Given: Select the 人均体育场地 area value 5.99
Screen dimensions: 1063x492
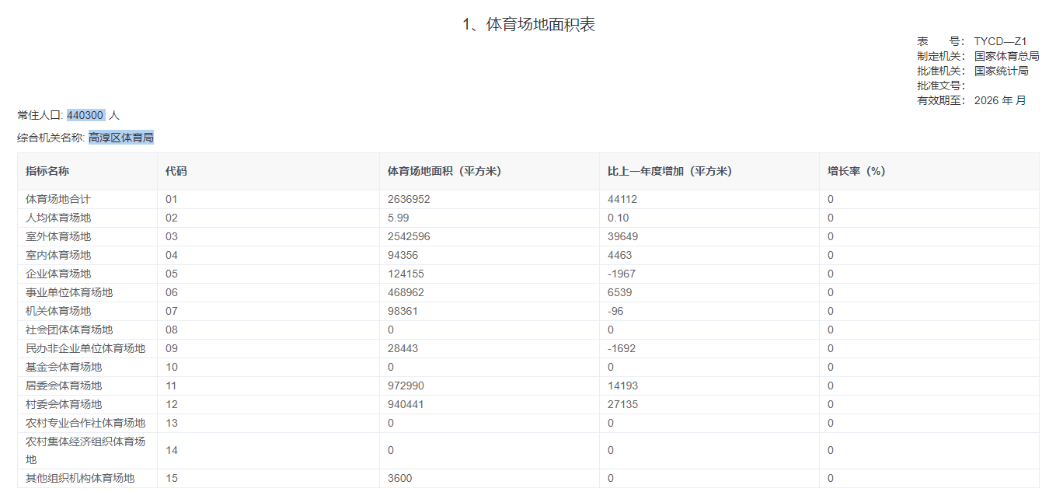Looking at the screenshot, I should (x=398, y=218).
